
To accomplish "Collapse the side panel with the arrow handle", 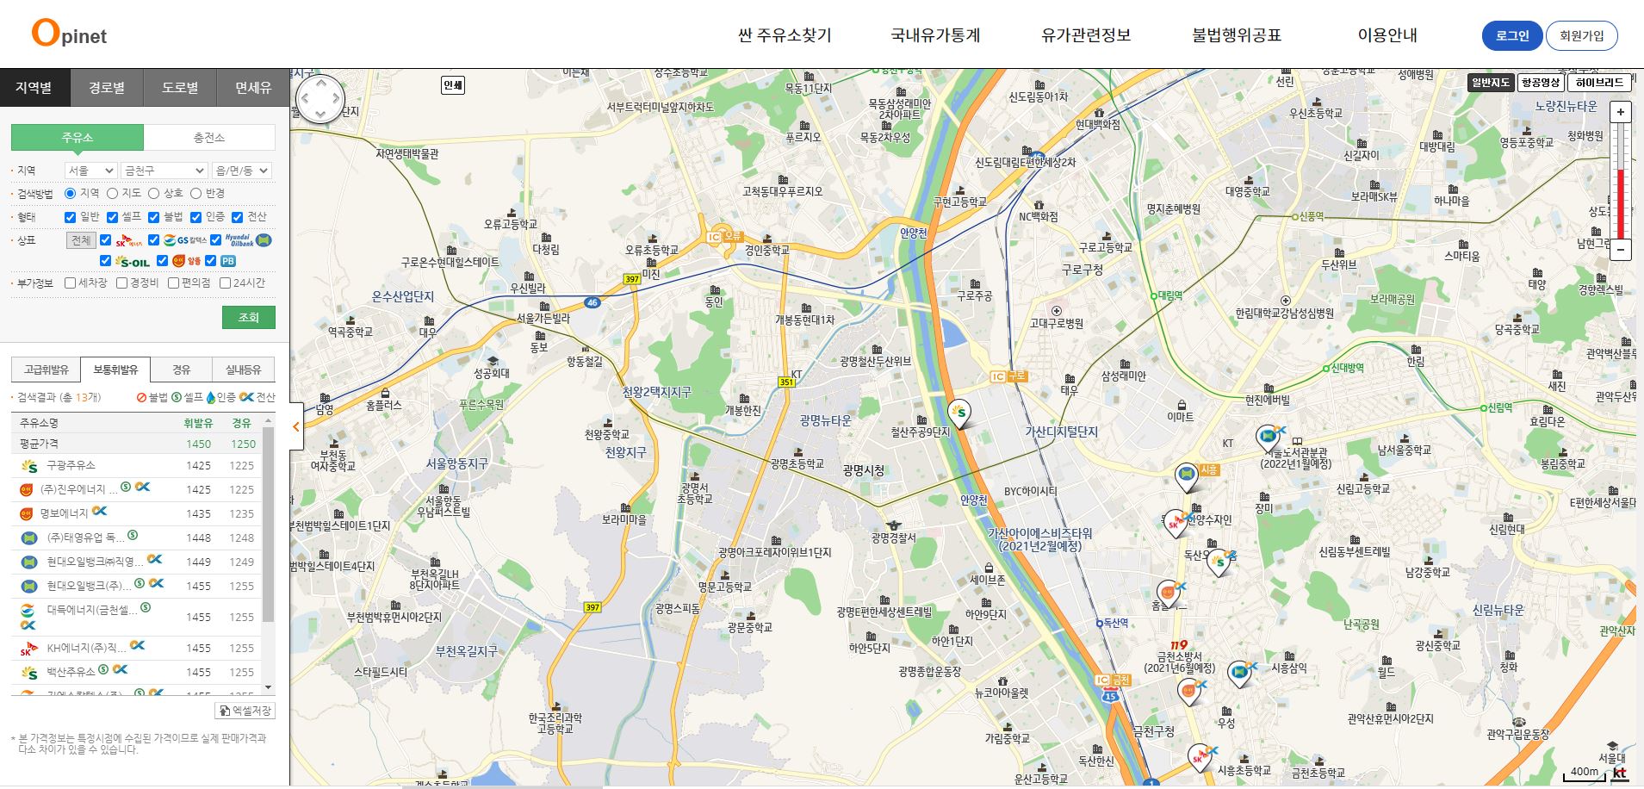I will coord(296,426).
